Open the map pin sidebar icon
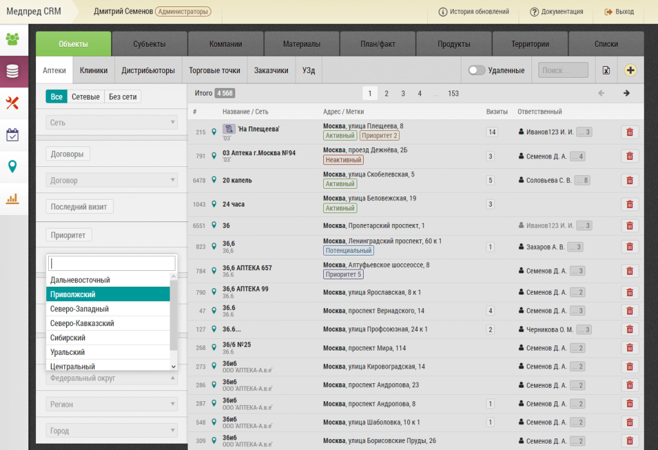The image size is (658, 450). [13, 166]
